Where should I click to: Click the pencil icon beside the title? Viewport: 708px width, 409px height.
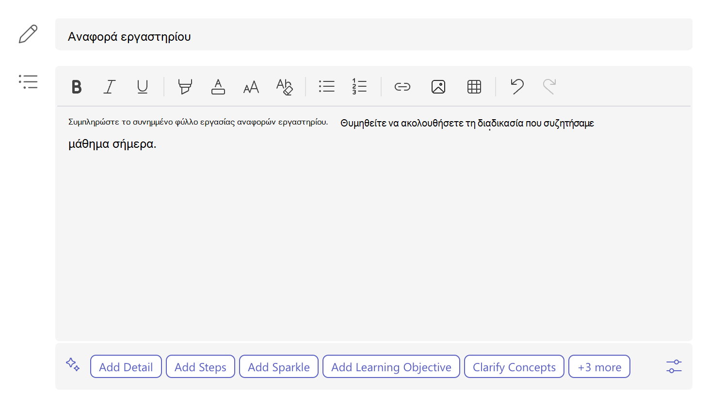[x=28, y=34]
